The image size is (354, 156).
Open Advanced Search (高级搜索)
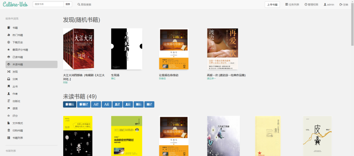click(85, 5)
